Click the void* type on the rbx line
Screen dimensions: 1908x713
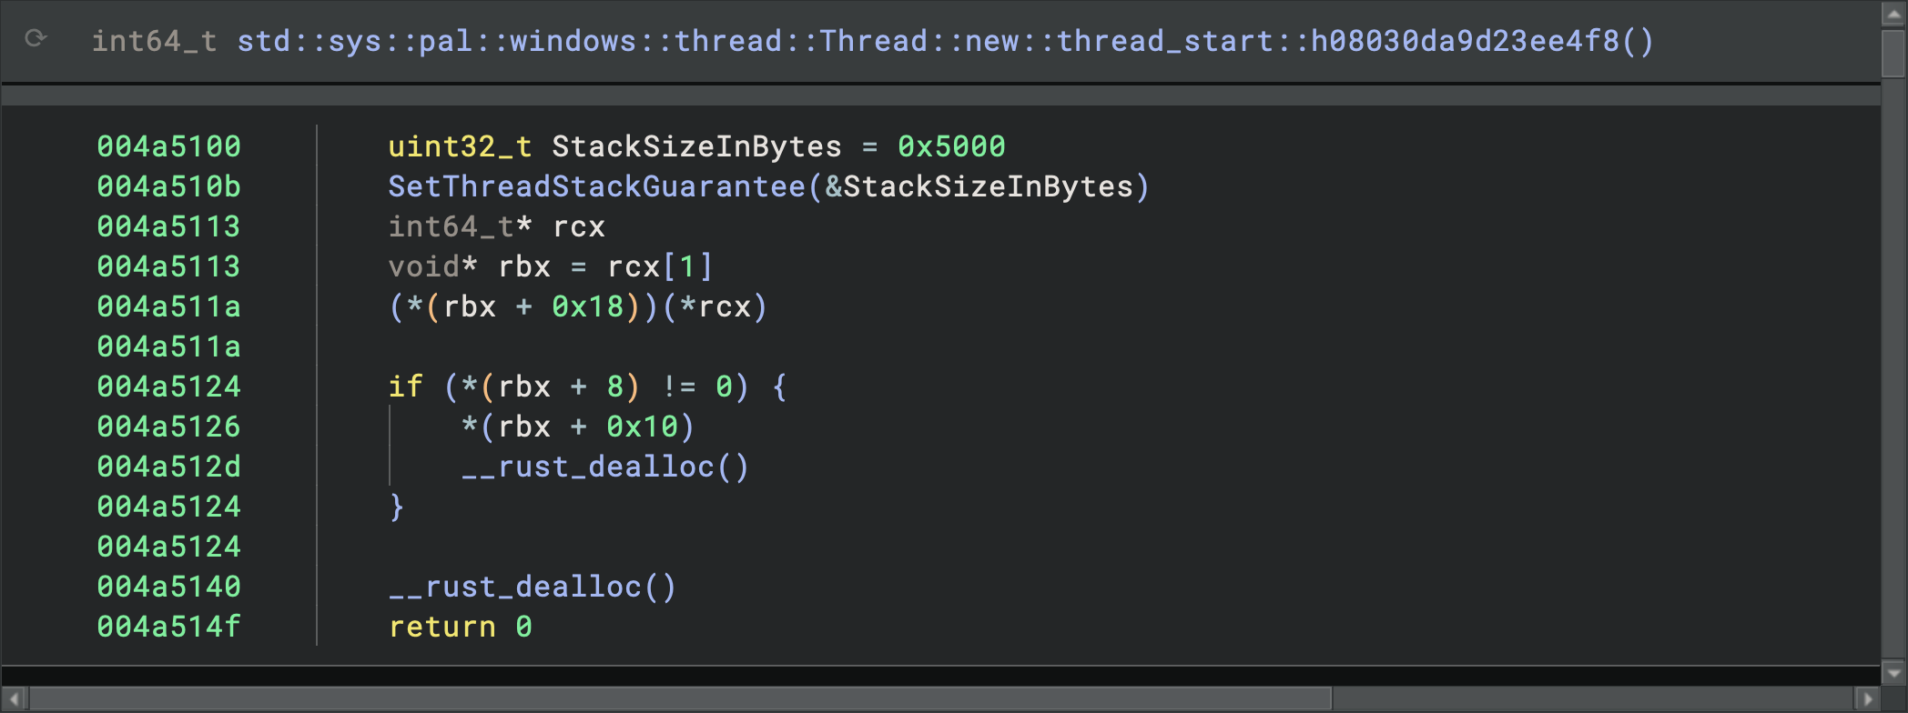(432, 266)
